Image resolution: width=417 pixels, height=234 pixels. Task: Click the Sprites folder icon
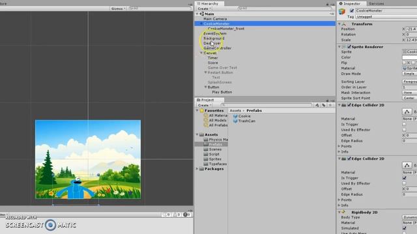click(206, 159)
